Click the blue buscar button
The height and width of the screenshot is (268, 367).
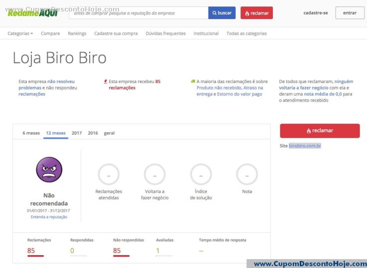[222, 13]
